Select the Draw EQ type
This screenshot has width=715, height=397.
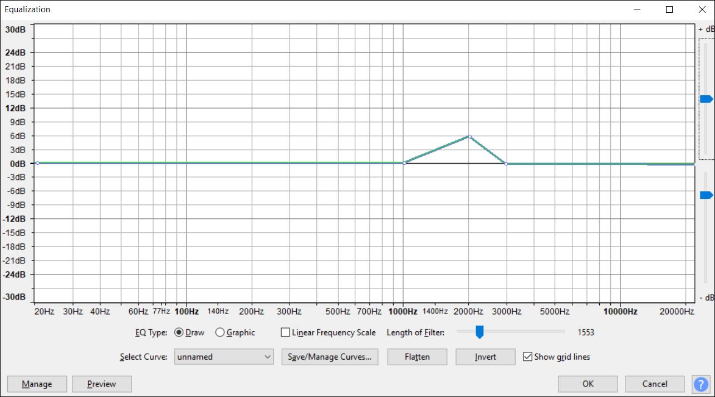coord(178,332)
